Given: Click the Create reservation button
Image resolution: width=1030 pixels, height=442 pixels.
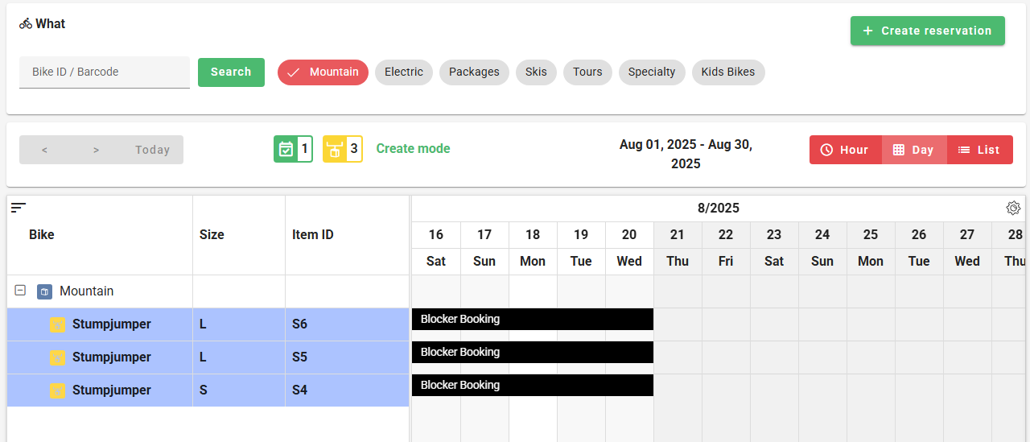Looking at the screenshot, I should (x=928, y=31).
